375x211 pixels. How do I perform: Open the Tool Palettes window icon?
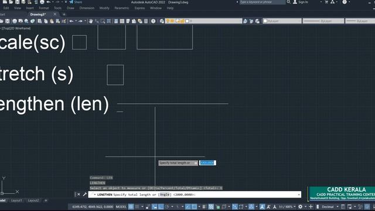[x=128, y=21]
